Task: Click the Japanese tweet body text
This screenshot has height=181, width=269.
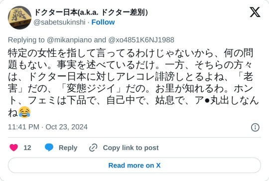Action: [x=134, y=83]
